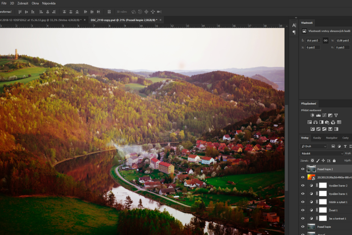Hide the Jas a kontrast 1 layer
Screen dimensions: 352x235
click(x=302, y=218)
